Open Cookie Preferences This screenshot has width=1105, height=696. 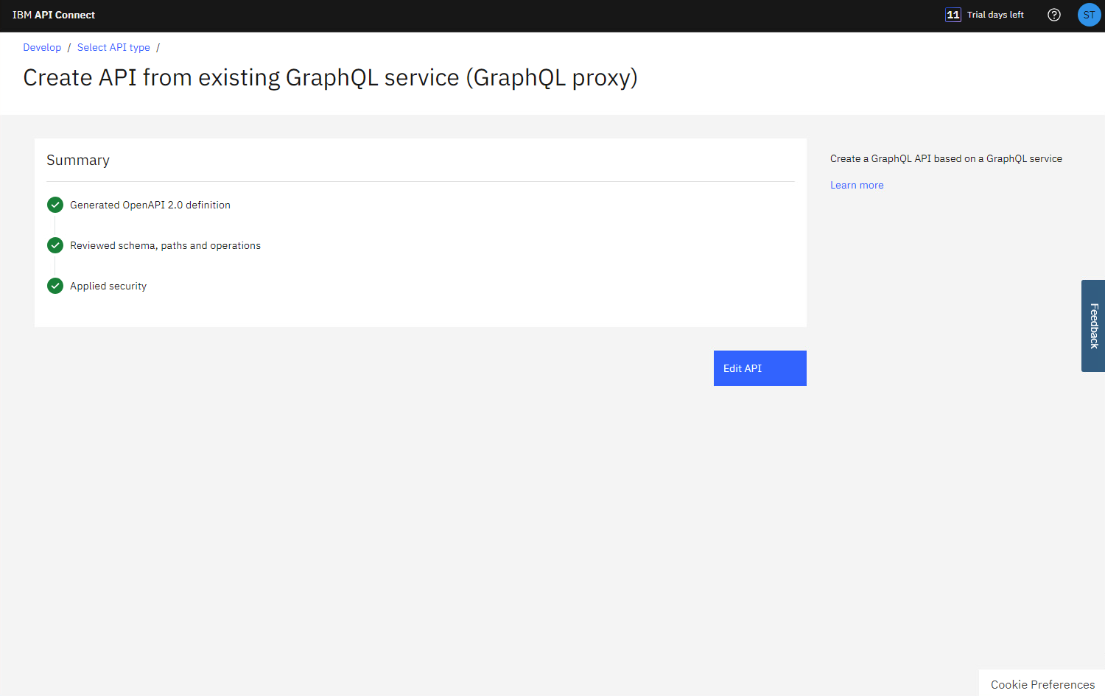[x=1042, y=684]
